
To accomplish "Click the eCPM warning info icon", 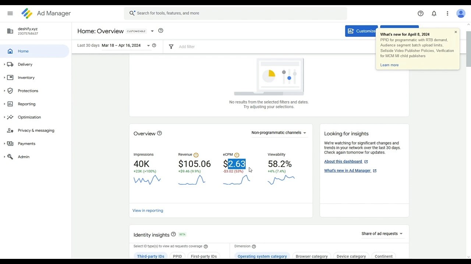I will [237, 155].
